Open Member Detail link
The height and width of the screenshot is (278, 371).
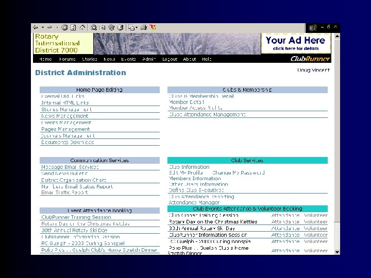(187, 102)
